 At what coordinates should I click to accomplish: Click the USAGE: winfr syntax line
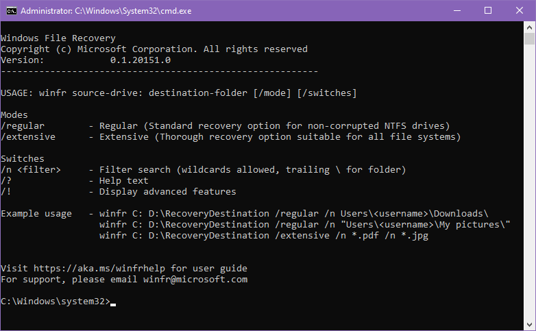(x=178, y=93)
